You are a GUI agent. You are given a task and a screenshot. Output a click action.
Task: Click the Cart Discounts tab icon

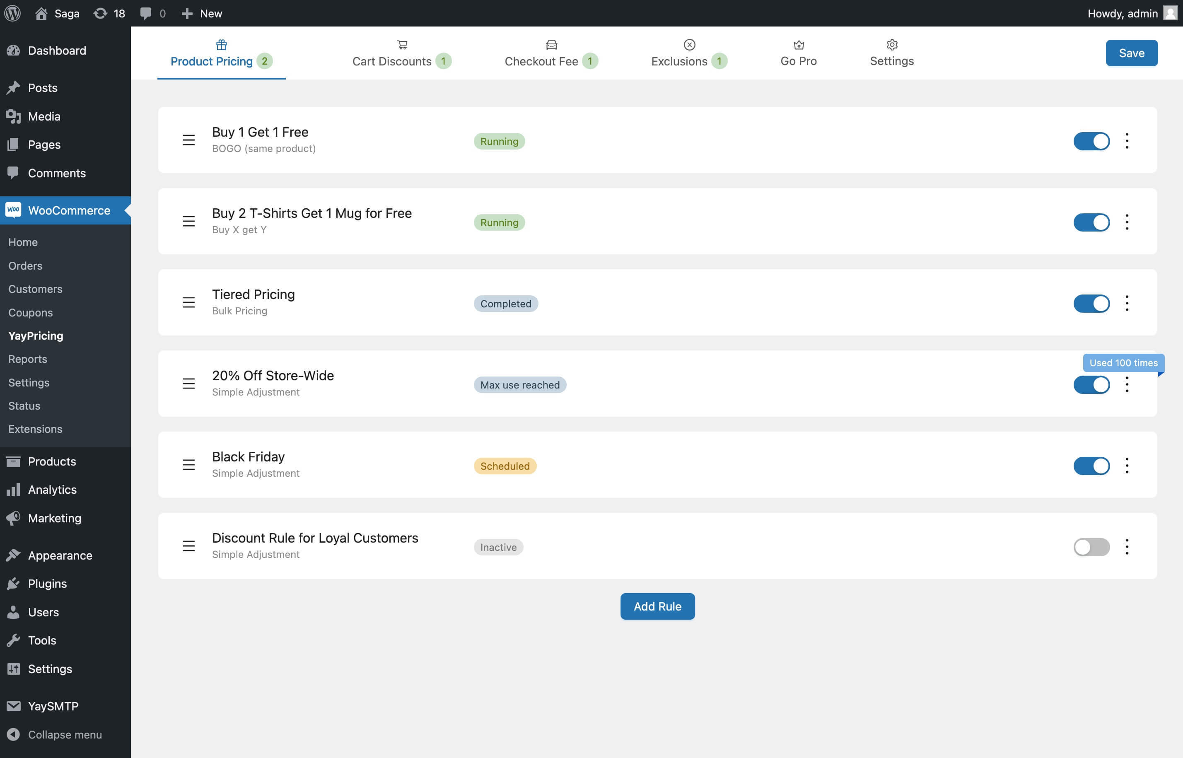tap(402, 44)
